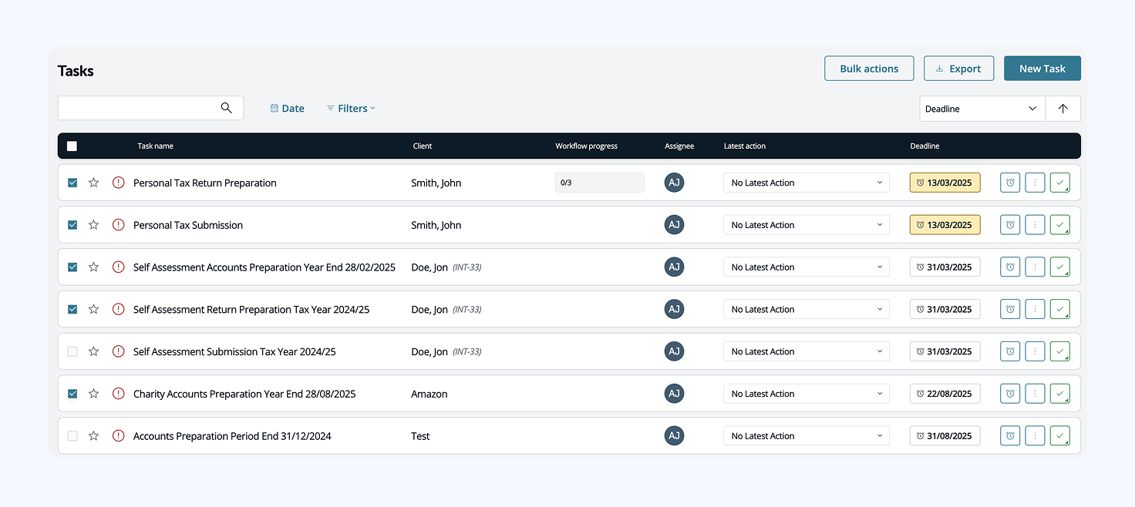
Task: Click the 0/3 workflow progress bar
Action: pos(600,183)
